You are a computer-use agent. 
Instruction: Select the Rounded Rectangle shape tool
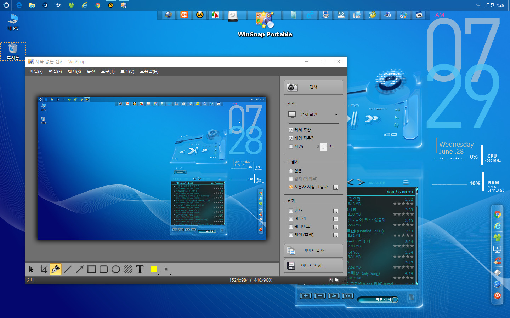pyautogui.click(x=104, y=269)
